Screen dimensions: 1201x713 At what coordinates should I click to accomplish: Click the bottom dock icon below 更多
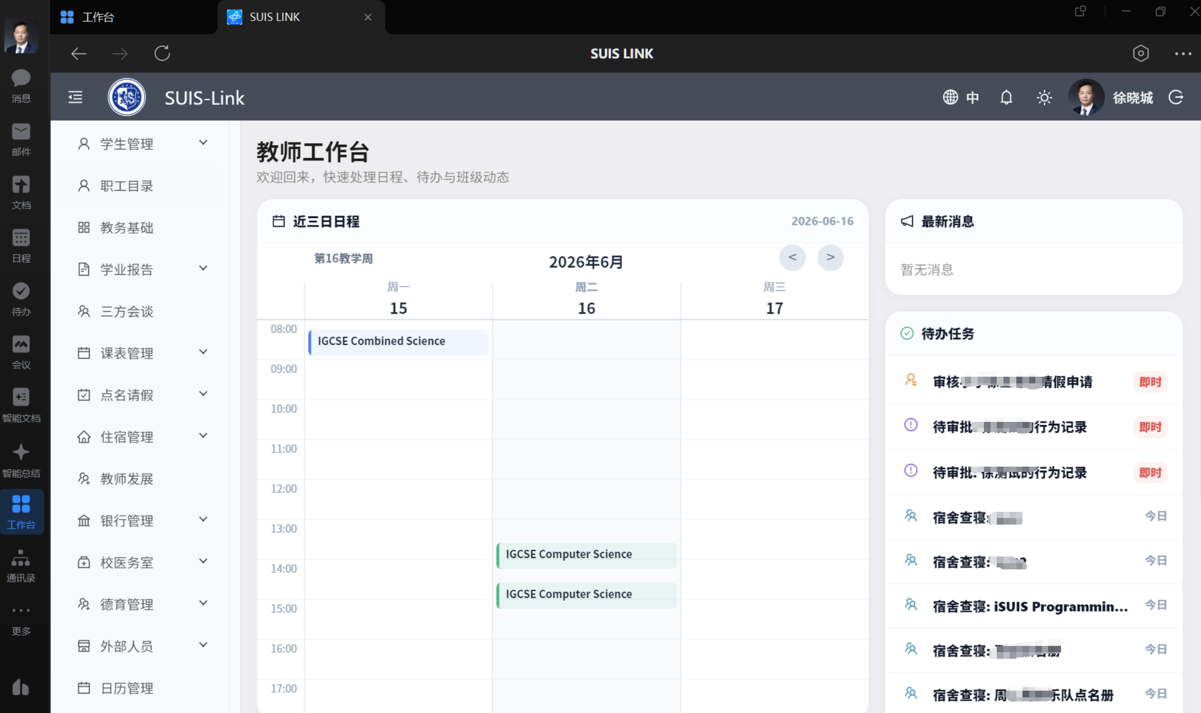pyautogui.click(x=20, y=687)
